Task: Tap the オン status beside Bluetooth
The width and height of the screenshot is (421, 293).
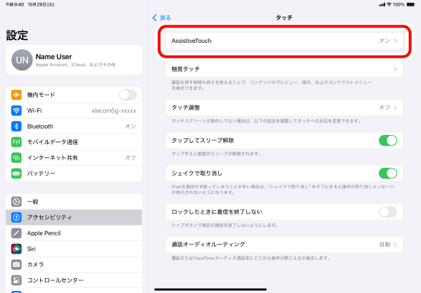Action: 131,126
